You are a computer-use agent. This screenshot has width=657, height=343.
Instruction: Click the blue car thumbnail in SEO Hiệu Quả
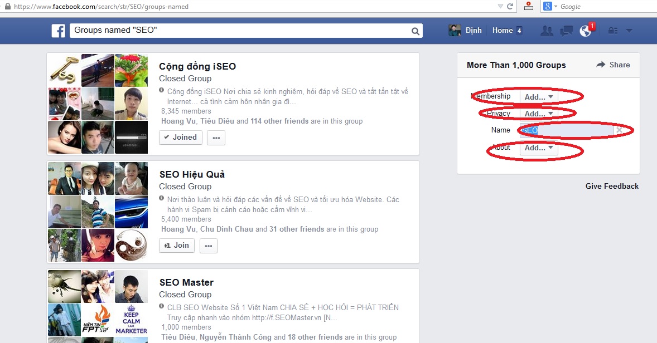(x=131, y=212)
